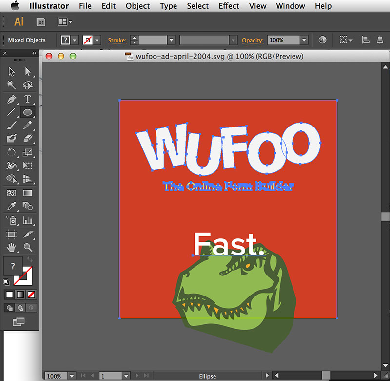Viewport: 390px width, 381px height.
Task: Set paint mode to Gradient
Action: coord(20,295)
